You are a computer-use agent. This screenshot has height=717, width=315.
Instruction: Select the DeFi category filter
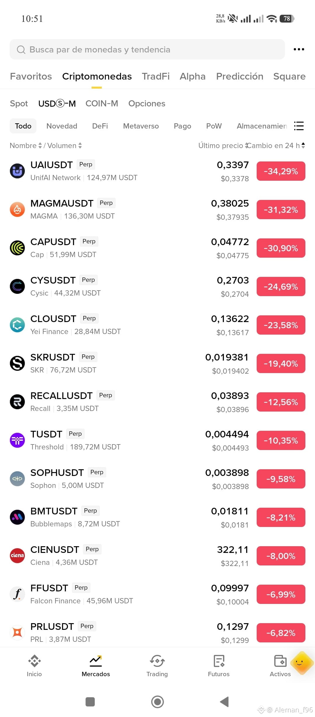point(100,126)
